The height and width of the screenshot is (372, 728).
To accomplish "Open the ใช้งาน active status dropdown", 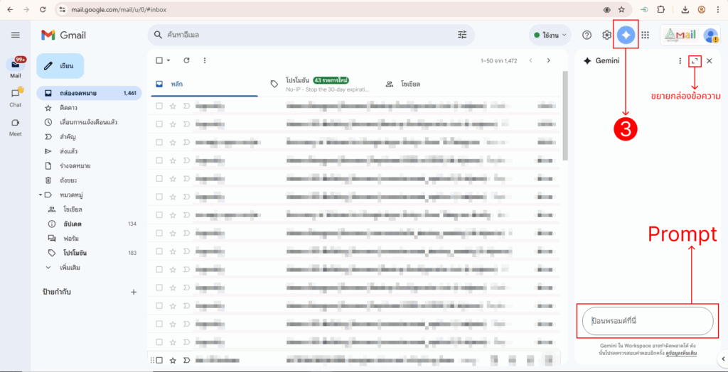I will point(550,35).
